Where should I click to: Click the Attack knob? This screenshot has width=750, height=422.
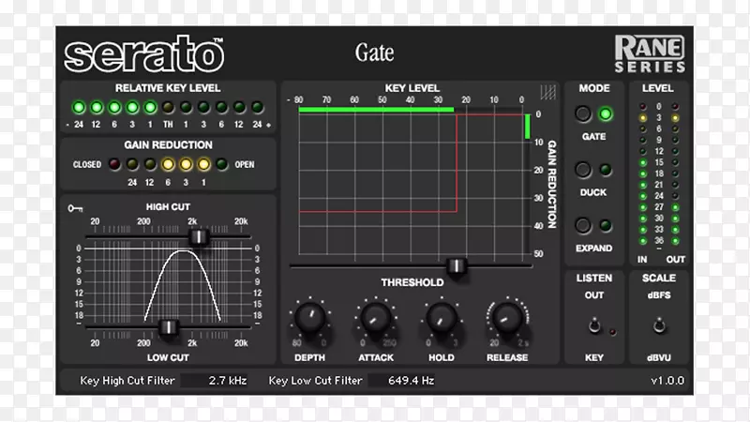click(x=376, y=318)
